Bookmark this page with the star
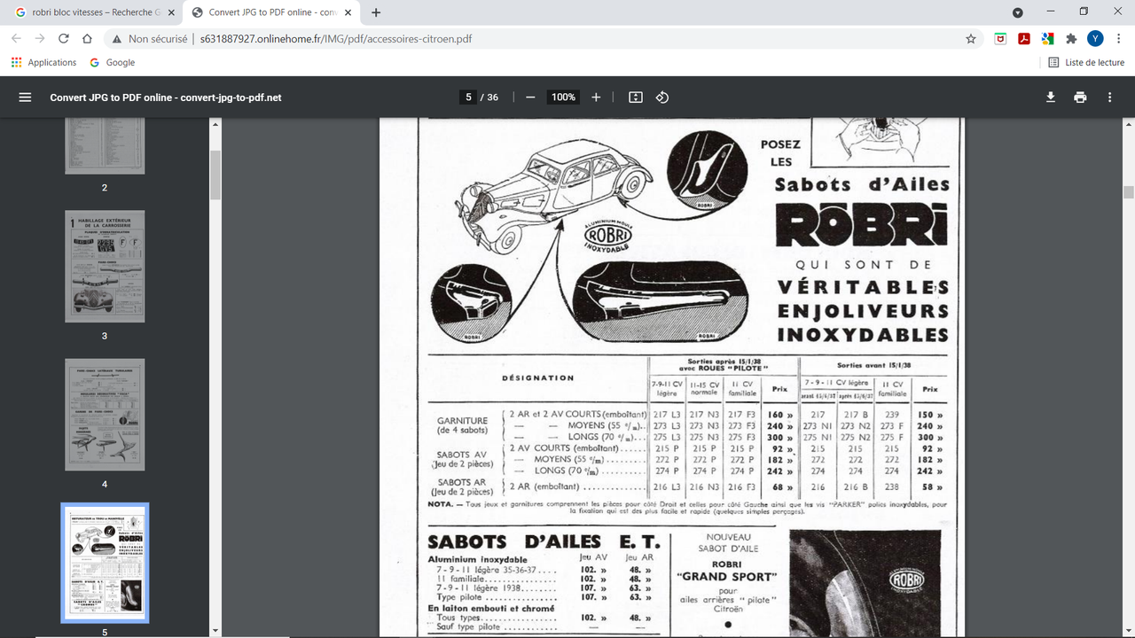Viewport: 1135px width, 638px height. (x=971, y=39)
